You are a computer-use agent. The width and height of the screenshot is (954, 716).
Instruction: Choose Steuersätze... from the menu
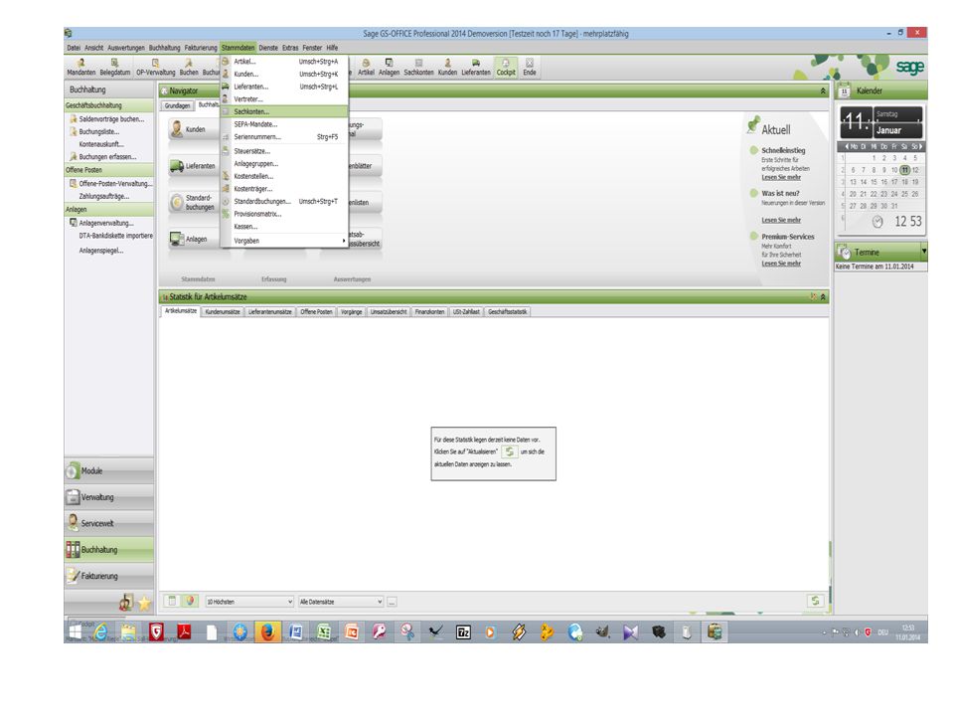pyautogui.click(x=285, y=151)
